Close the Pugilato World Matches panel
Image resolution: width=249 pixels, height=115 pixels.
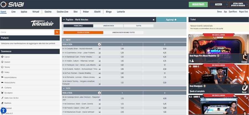tap(154, 20)
